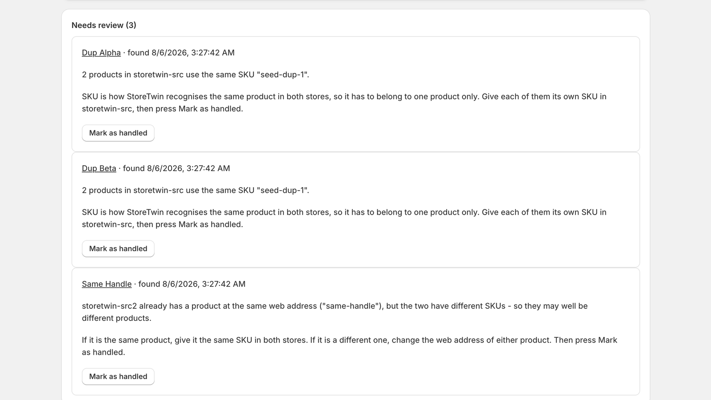Screen dimensions: 711x400
Task: Click the SKU explanation paragraph under Dup Alpha
Action: click(344, 103)
